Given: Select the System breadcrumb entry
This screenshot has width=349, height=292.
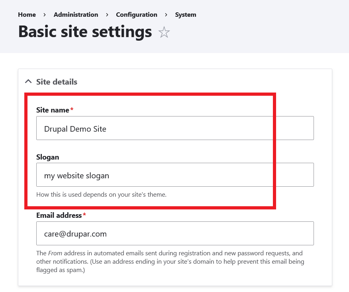Looking at the screenshot, I should (x=185, y=14).
